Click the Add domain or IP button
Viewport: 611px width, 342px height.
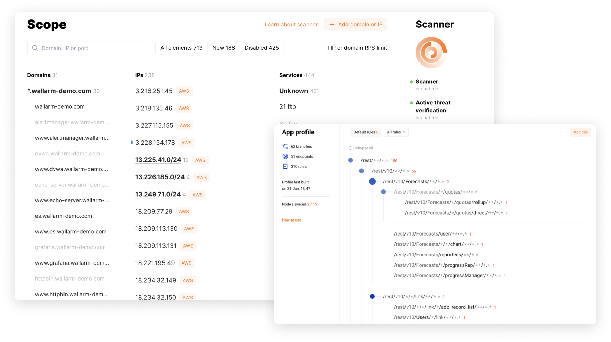pyautogui.click(x=356, y=25)
